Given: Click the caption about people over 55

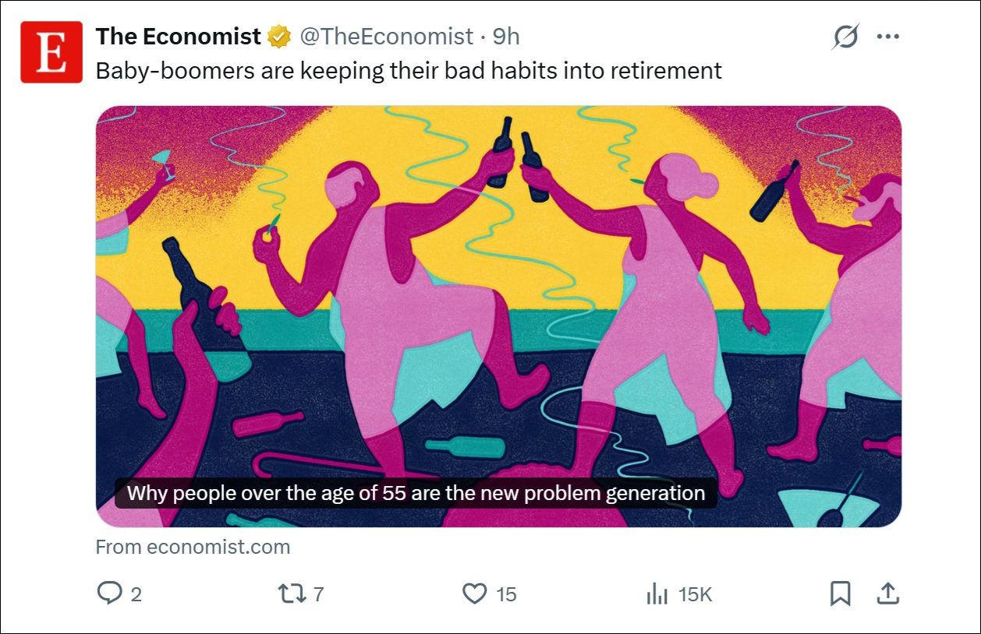Looking at the screenshot, I should 416,493.
